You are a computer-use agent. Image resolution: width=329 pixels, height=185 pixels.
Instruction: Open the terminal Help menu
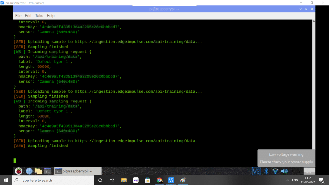51,16
